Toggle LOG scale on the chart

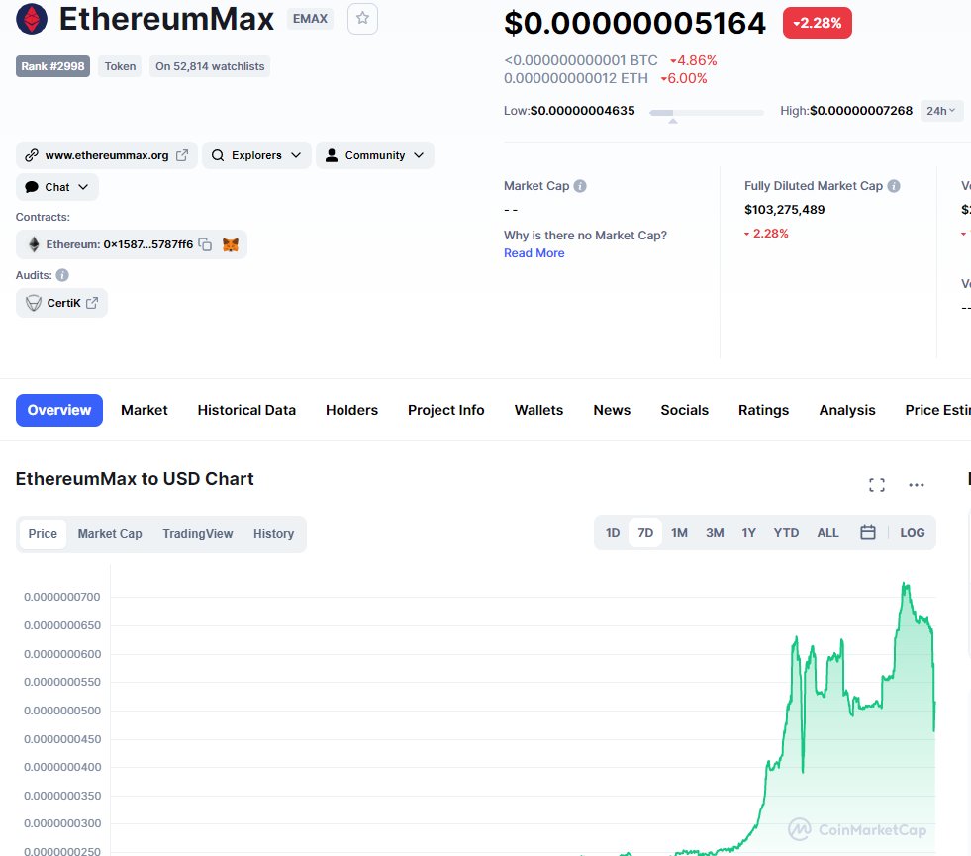point(912,532)
